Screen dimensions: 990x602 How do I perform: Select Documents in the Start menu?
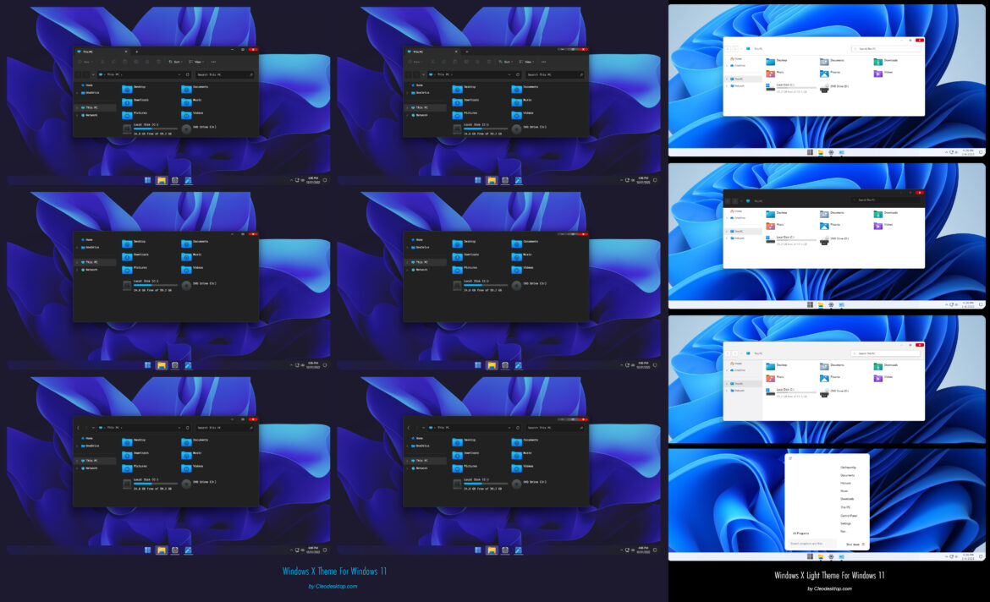click(847, 475)
